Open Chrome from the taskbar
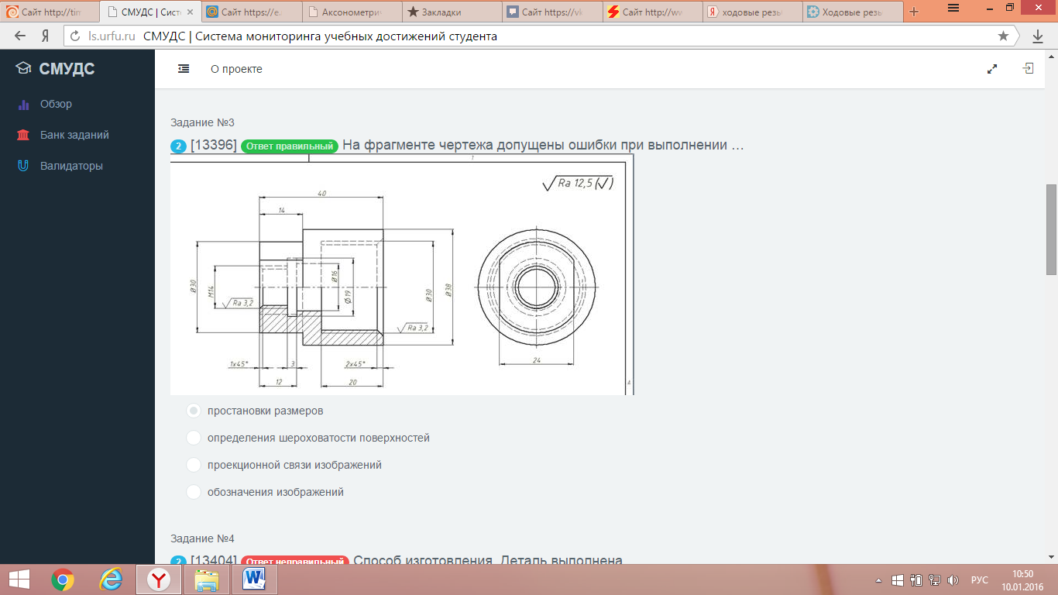The image size is (1058, 595). (63, 580)
